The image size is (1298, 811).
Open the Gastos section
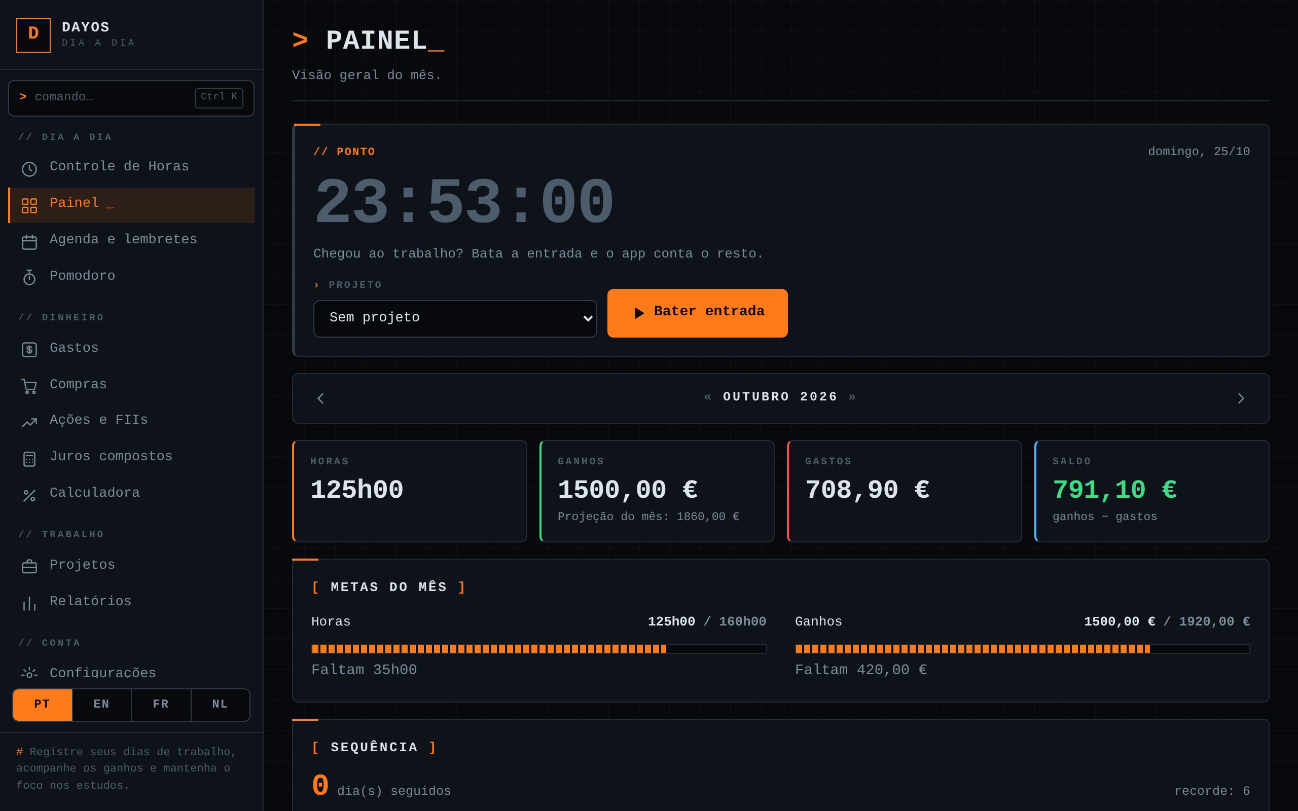click(131, 350)
